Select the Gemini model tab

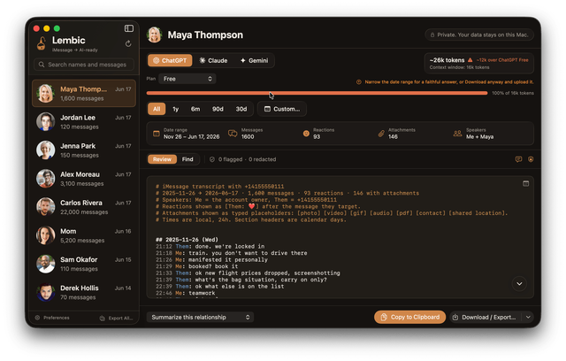point(254,60)
